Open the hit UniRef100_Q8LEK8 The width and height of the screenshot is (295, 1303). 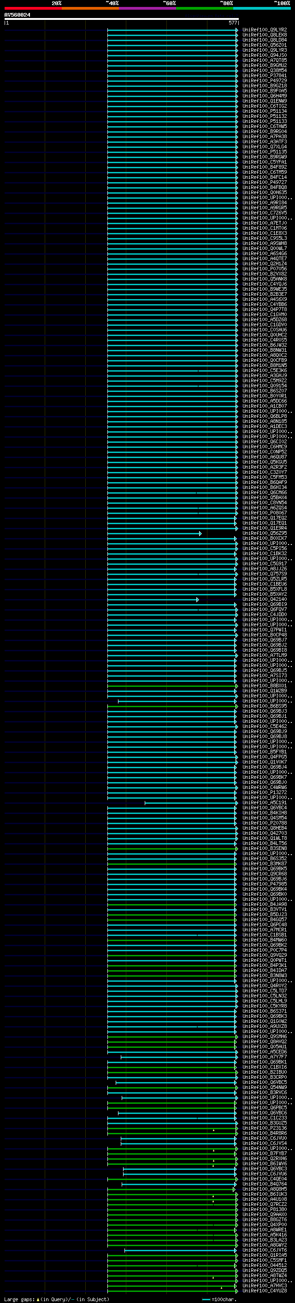(x=264, y=35)
